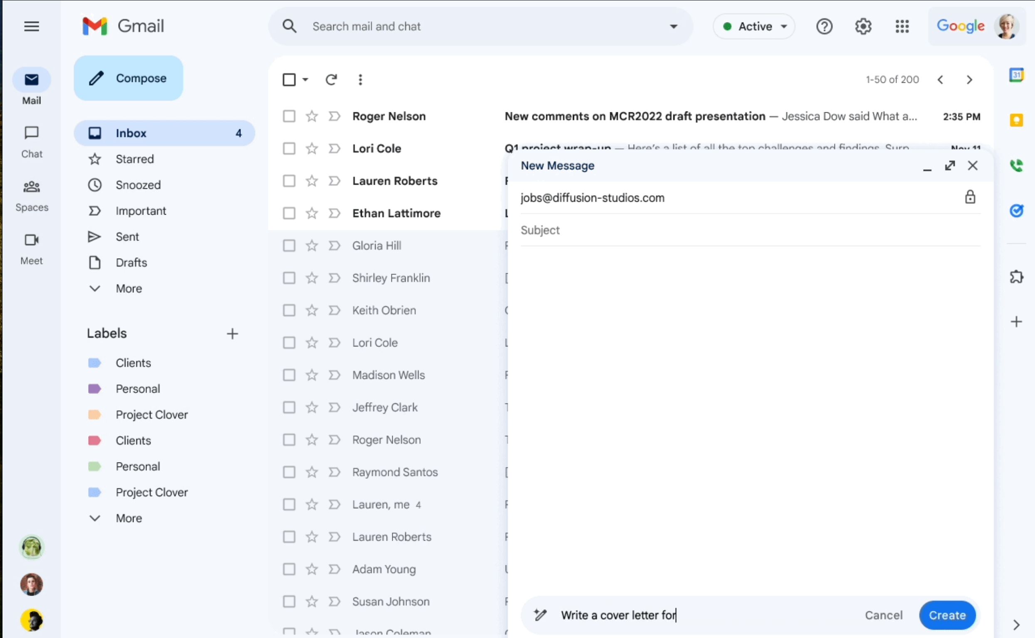Click the refresh inbox icon

pyautogui.click(x=331, y=80)
